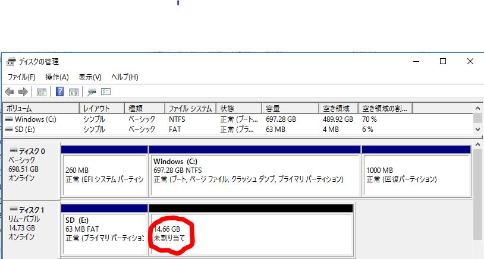Click the 63 MB capacity cell
Viewport: 484px width, 259px height.
[x=275, y=129]
